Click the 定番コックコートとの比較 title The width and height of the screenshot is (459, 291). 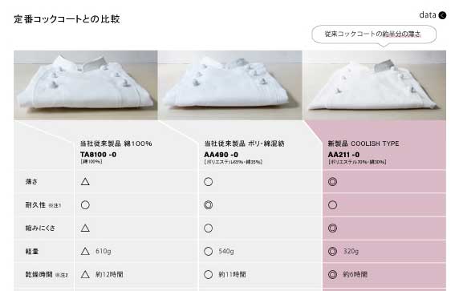[67, 19]
